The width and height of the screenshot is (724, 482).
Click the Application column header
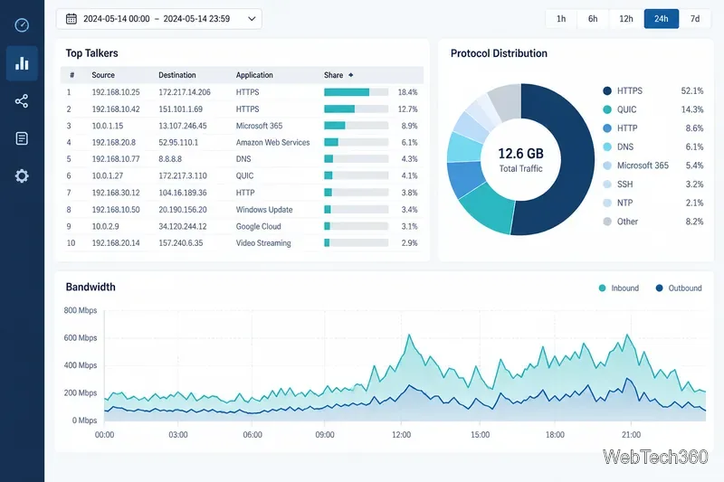click(254, 75)
